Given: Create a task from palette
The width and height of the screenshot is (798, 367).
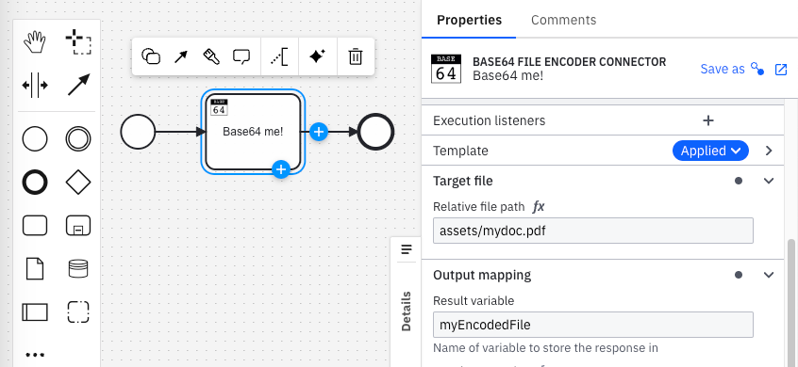Looking at the screenshot, I should pos(35,226).
